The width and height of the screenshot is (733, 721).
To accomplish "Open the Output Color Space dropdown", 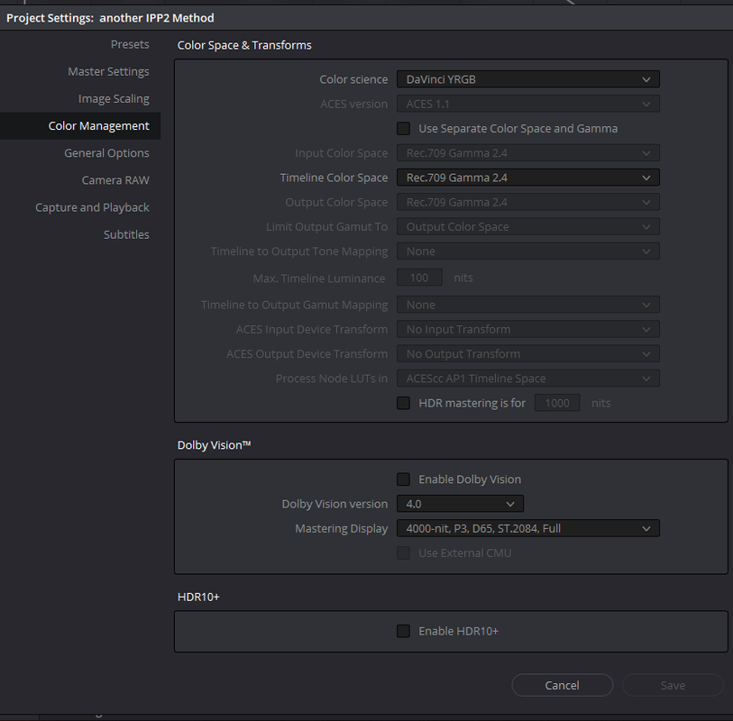I will coord(527,202).
